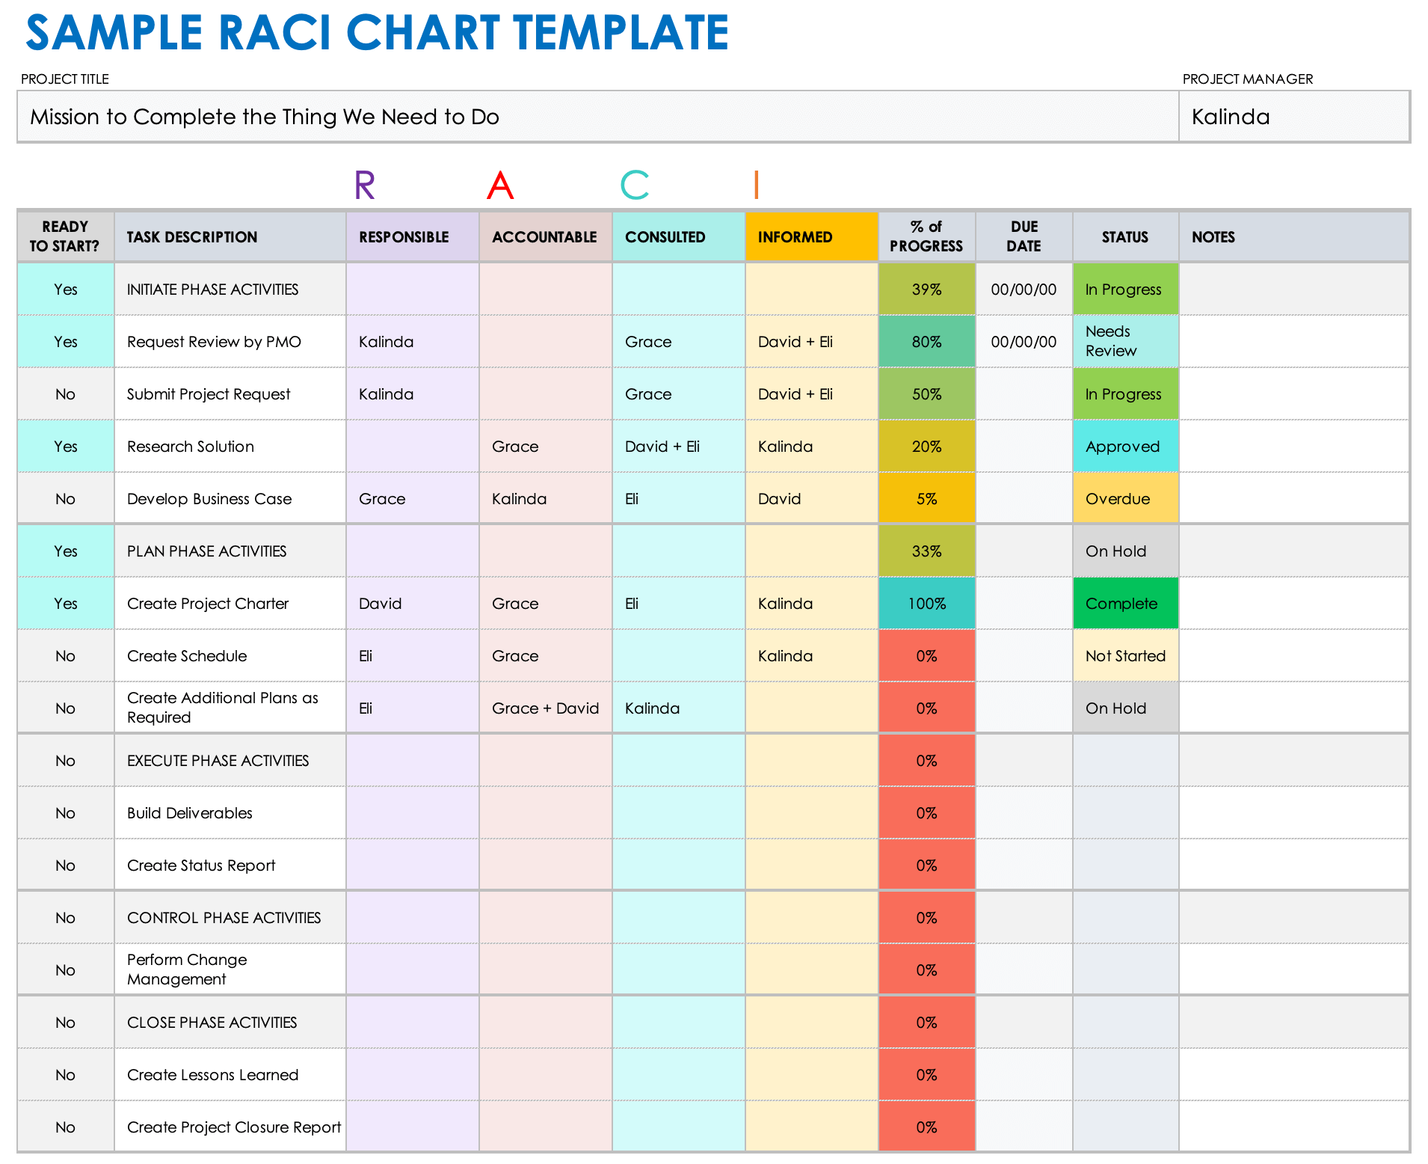The height and width of the screenshot is (1164, 1428).
Task: Click the CONSULTED column header
Action: (x=664, y=236)
